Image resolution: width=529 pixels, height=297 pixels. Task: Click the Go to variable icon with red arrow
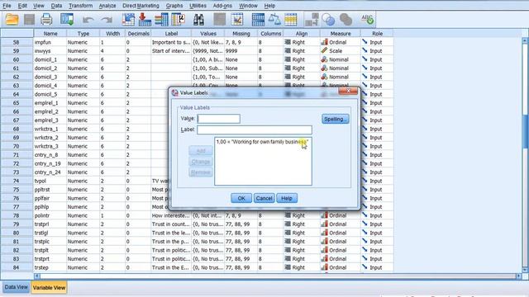tap(145, 20)
